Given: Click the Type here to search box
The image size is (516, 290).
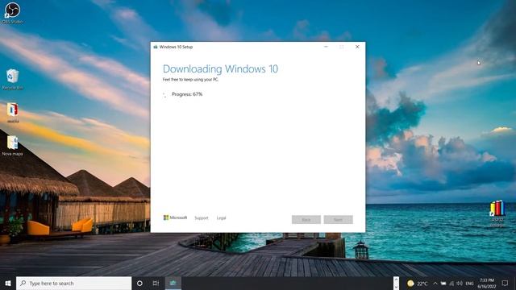Looking at the screenshot, I should [x=73, y=283].
